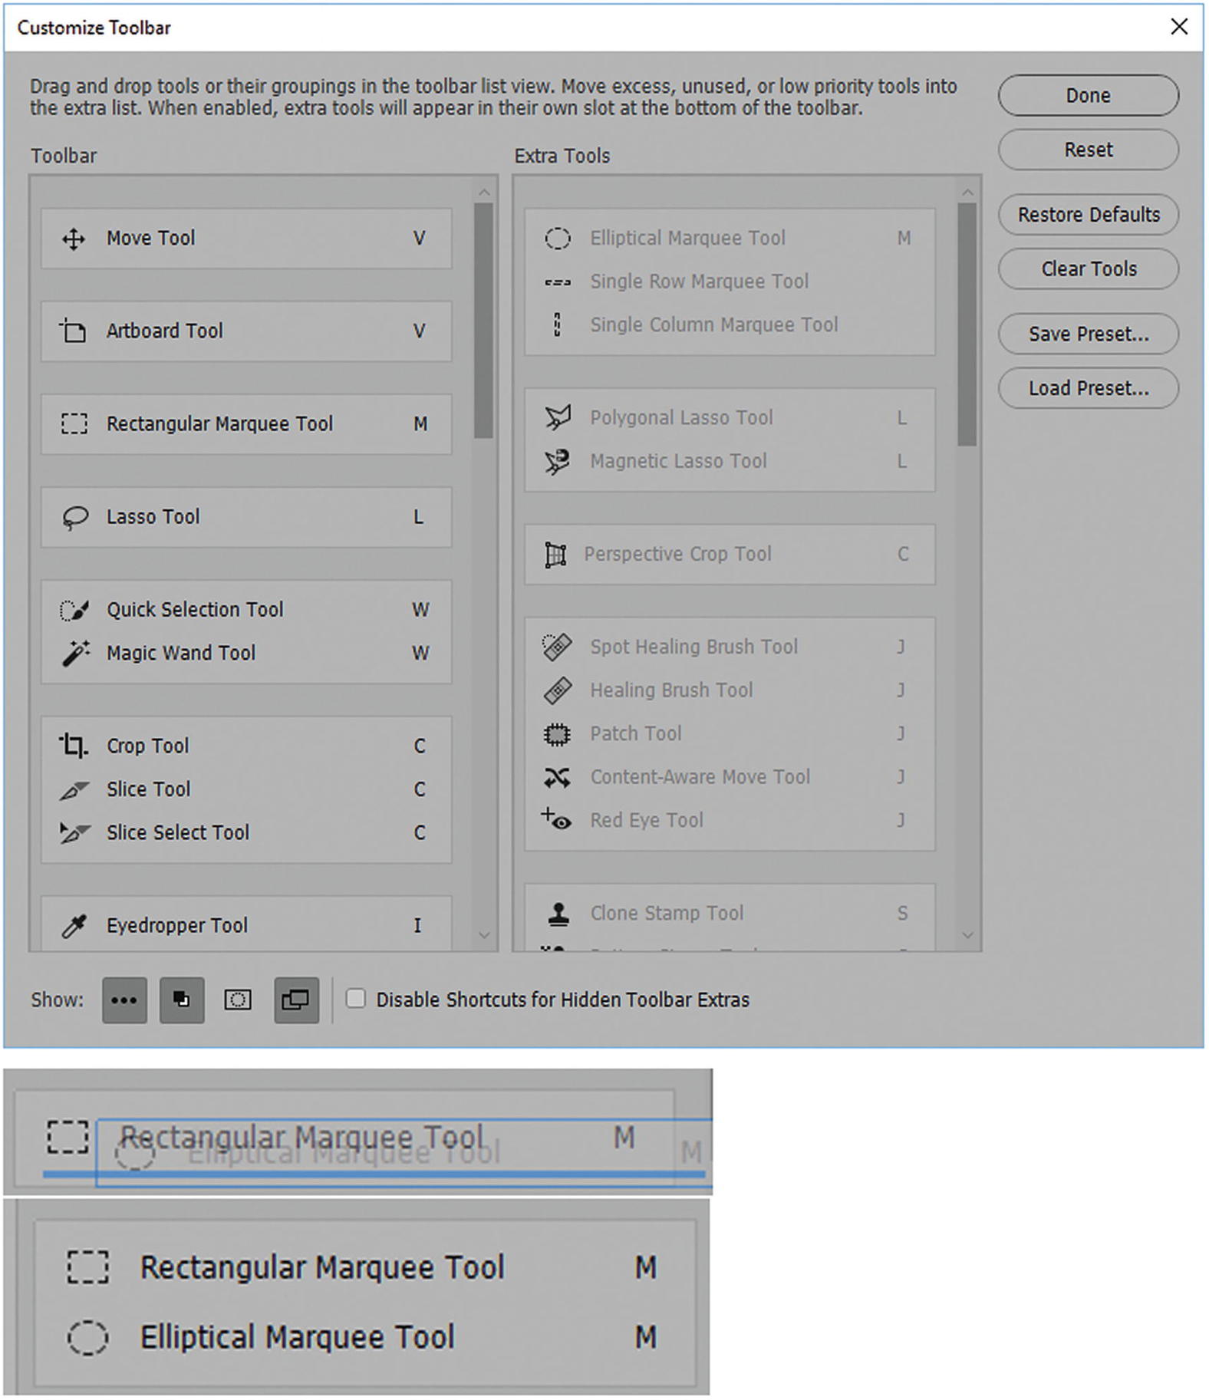Enable Disable Shortcuts for Hidden Toolbar Extras
The image size is (1209, 1400).
pos(355,999)
